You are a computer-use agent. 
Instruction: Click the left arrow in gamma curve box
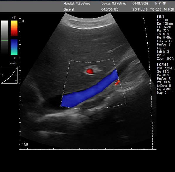[2, 75]
